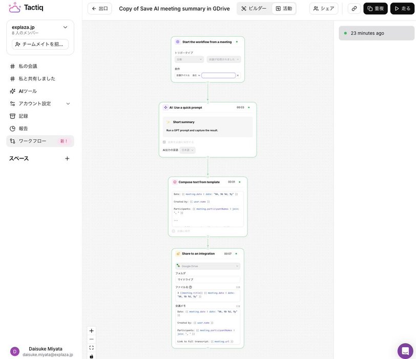The image size is (416, 359).
Task: Open the meeting processed event dropdown
Action: (x=224, y=59)
